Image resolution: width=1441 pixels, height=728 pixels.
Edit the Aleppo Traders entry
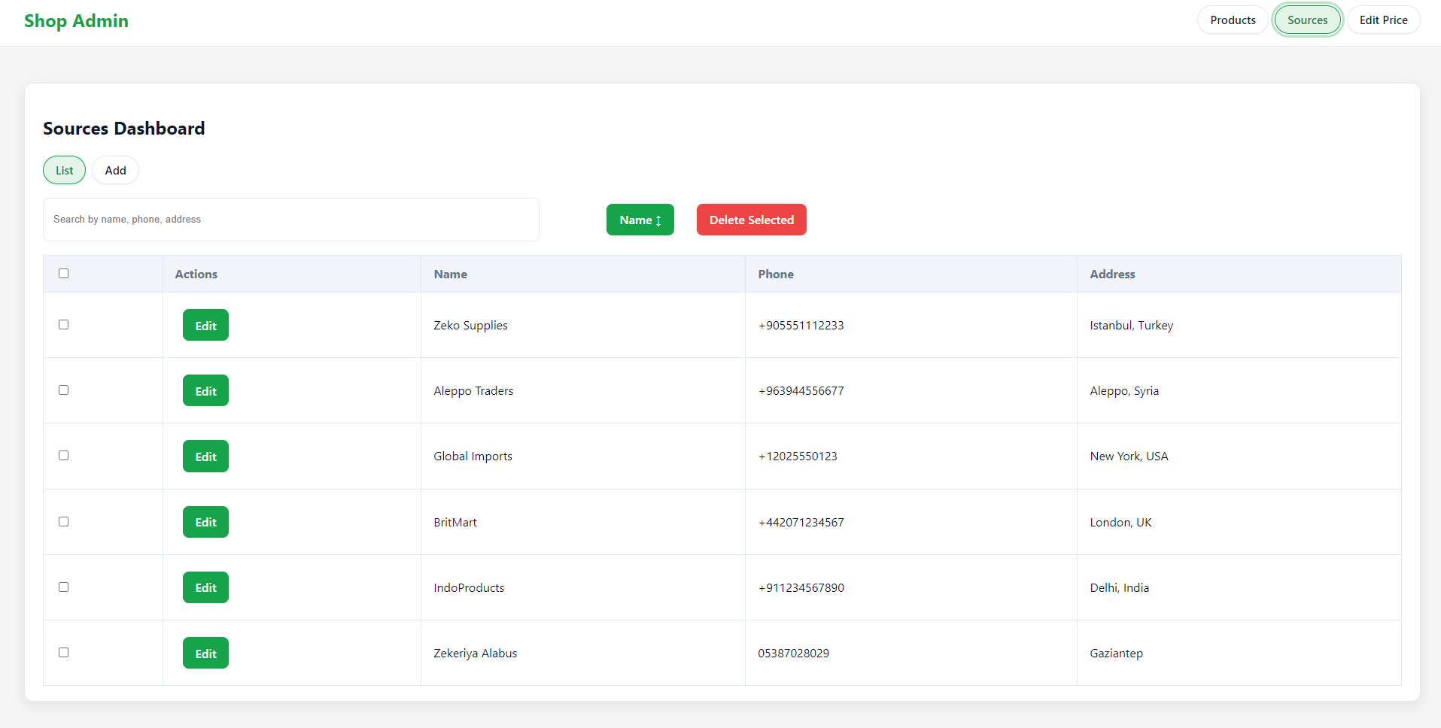tap(205, 391)
